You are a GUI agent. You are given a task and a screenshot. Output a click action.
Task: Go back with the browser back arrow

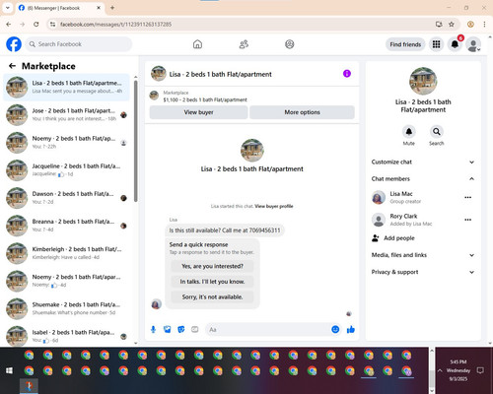9,25
